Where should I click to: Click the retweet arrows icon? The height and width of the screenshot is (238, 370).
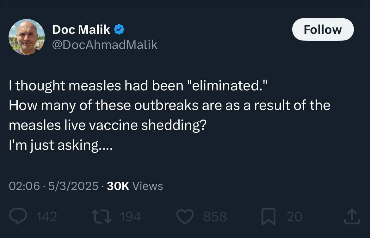tap(102, 217)
